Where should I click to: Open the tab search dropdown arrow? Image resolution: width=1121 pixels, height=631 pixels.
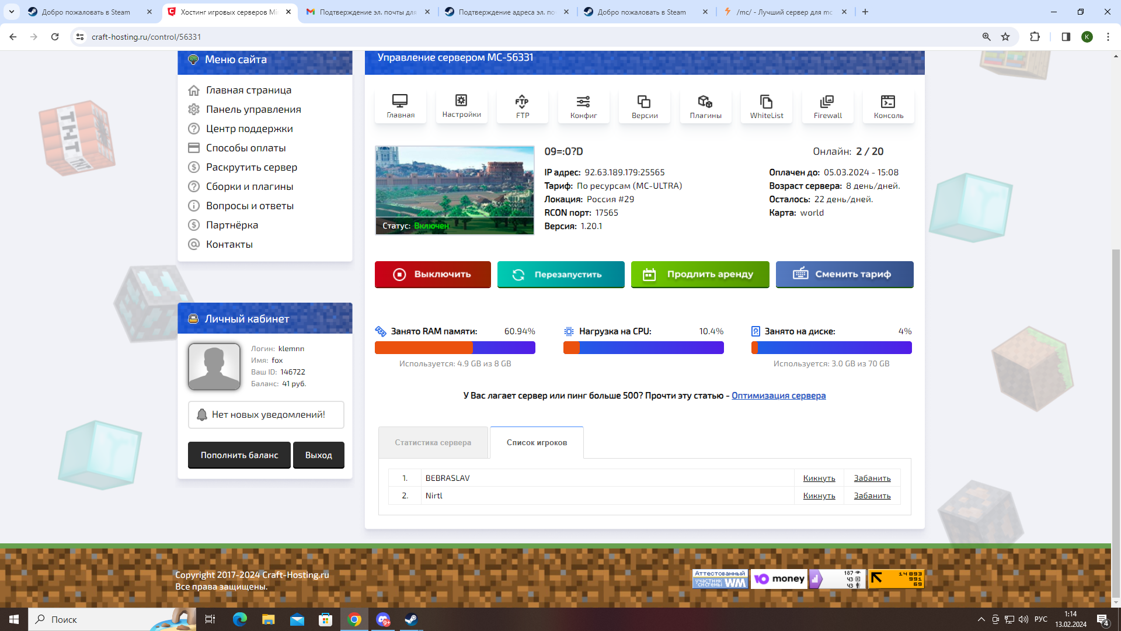tap(12, 12)
